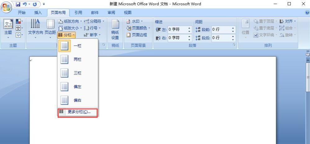Open 更多分栏(C)... dialog
This screenshot has width=310, height=144.
point(78,112)
